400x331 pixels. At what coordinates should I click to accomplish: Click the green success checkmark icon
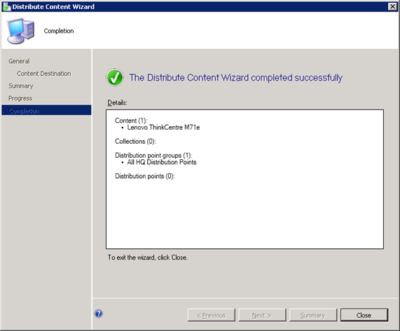coord(115,77)
